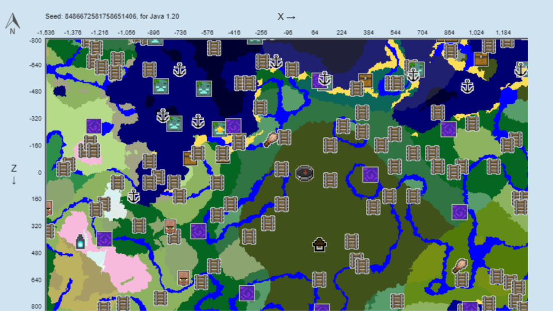Select an elder guardian monument icon in the northwest ocean

[x=161, y=86]
